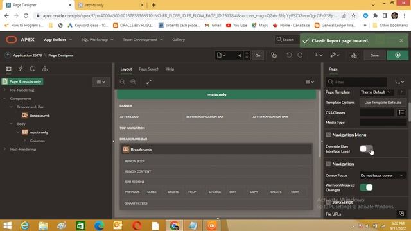Collapse the JavaScript section
This screenshot has width=411, height=231.
tap(328, 203)
